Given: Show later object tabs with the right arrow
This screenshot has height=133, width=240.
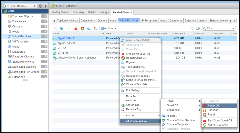Looking at the screenshot, I should (234, 21).
